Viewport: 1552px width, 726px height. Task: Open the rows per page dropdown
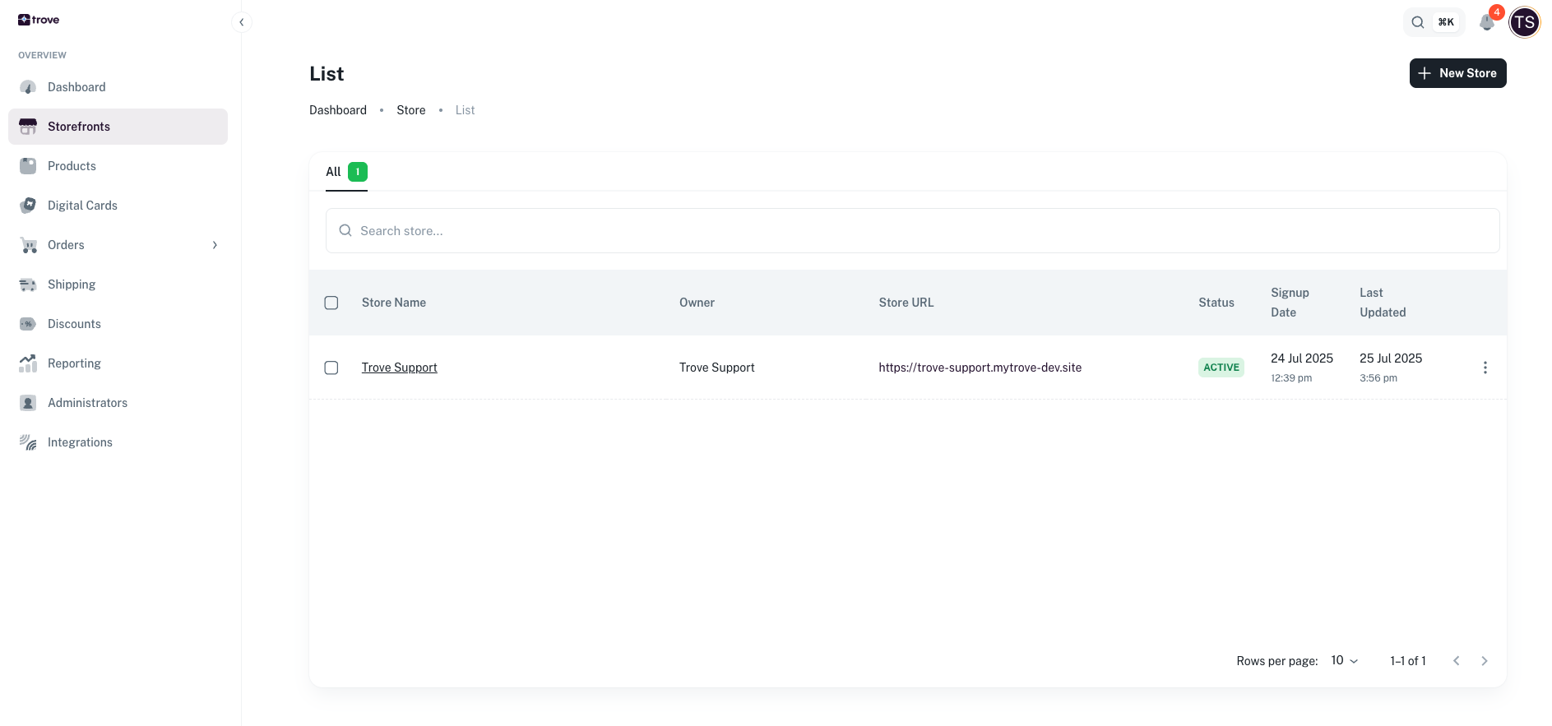pos(1344,661)
